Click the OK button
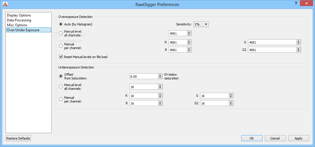Screen dimensions: 315x147 tap(252, 138)
